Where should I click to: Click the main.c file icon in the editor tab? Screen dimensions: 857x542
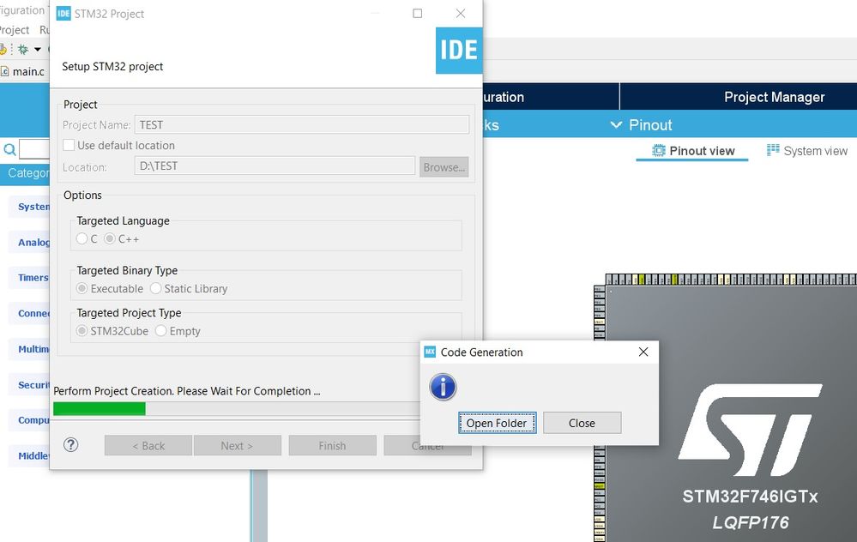(x=5, y=71)
